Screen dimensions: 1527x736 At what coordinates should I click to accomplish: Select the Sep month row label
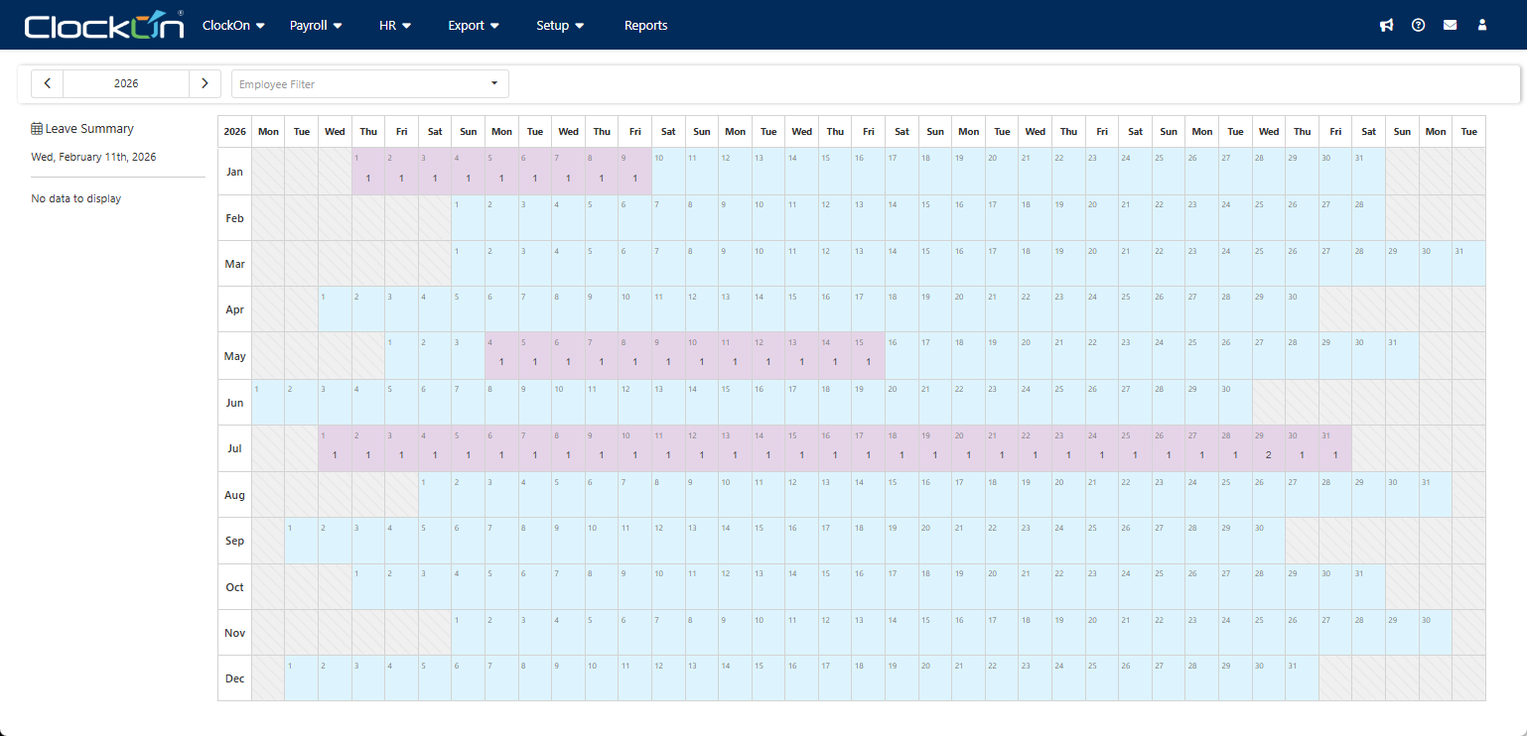coord(235,541)
